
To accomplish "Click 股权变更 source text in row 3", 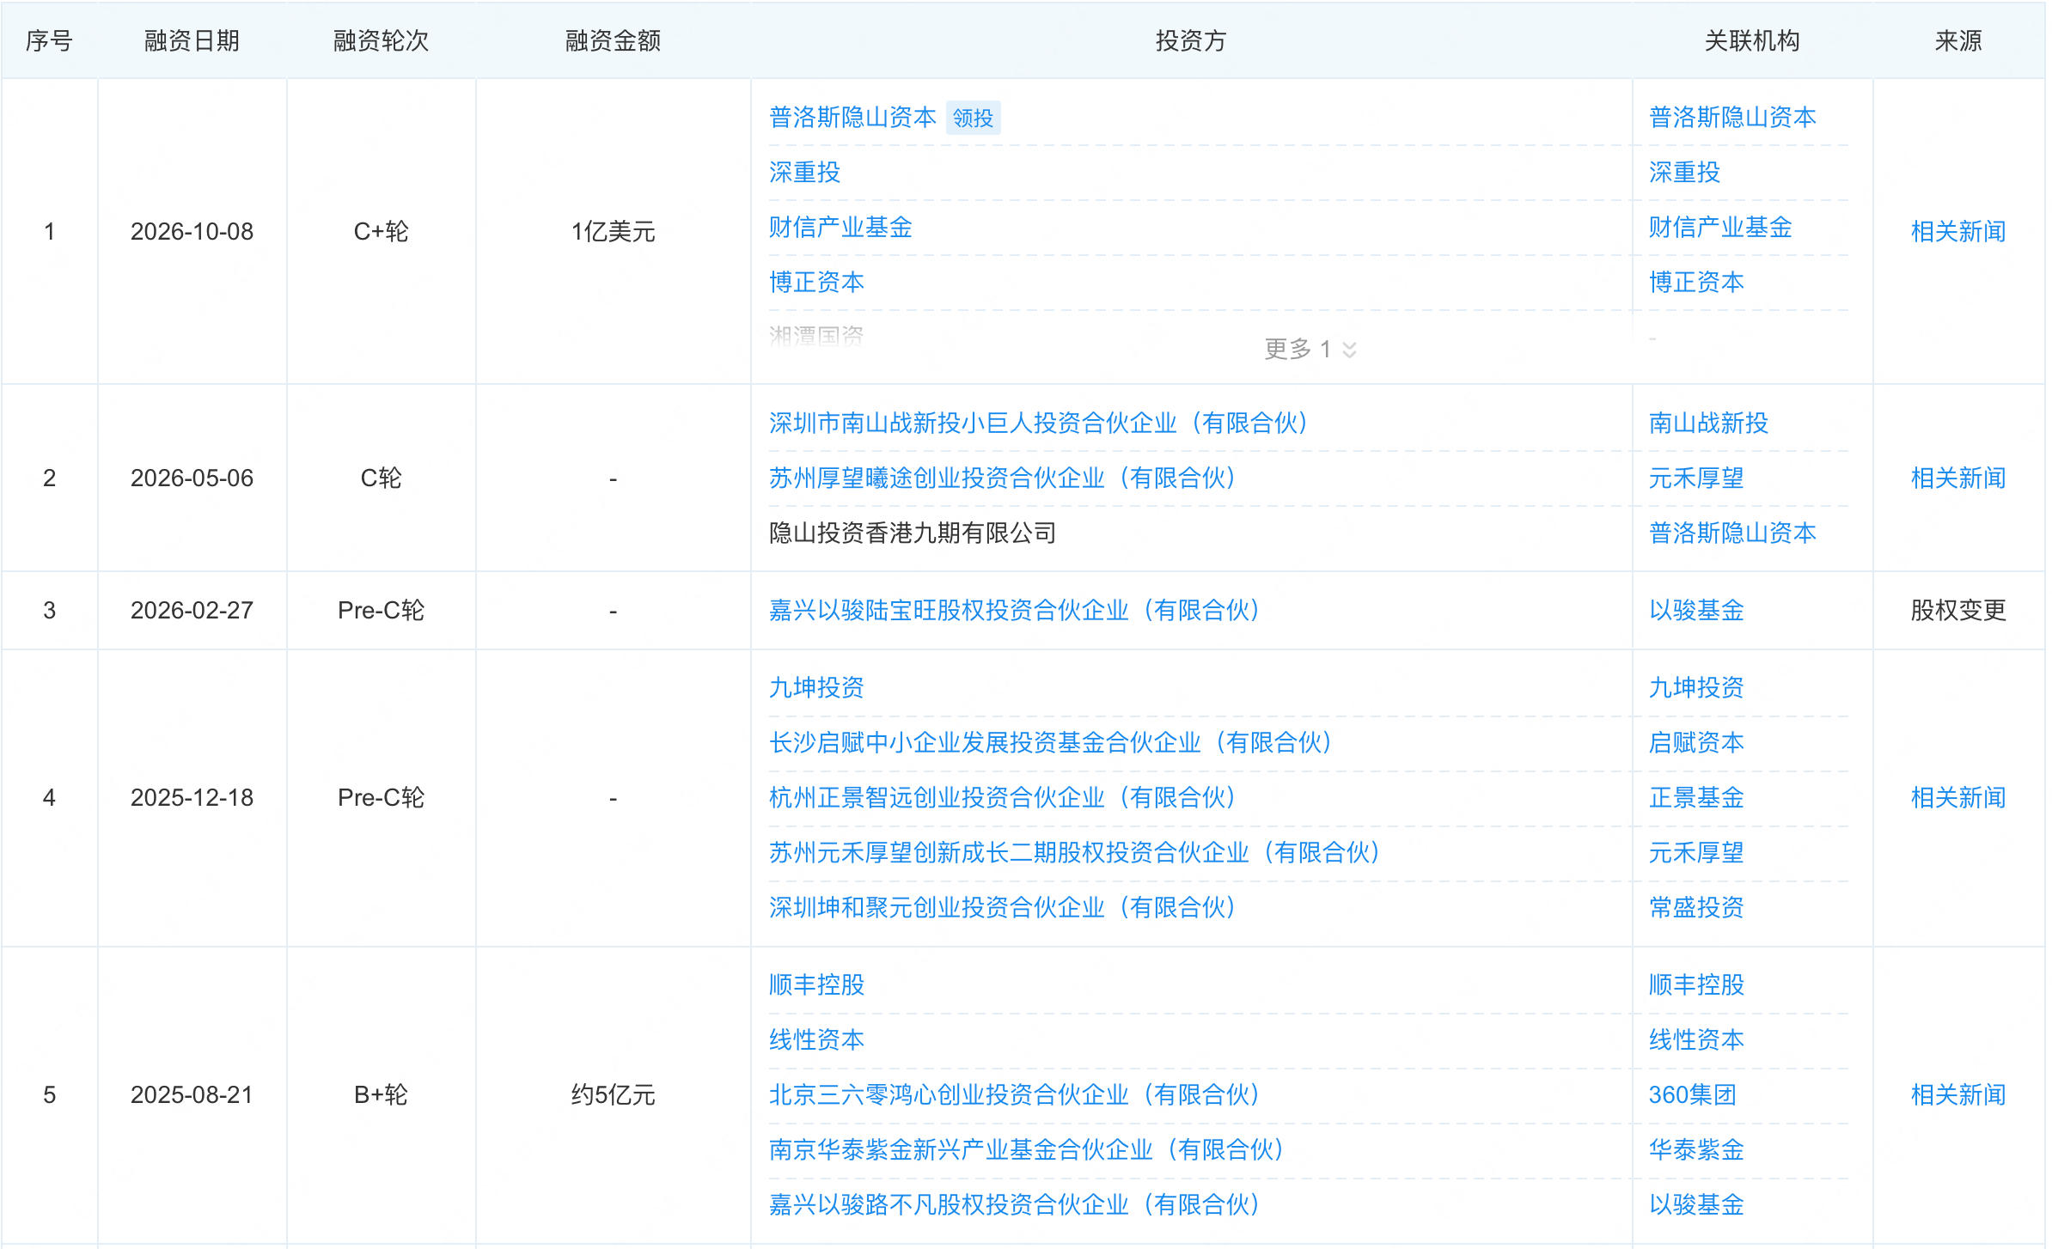I will (x=1958, y=610).
